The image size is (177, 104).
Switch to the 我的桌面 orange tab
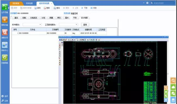[16, 3]
